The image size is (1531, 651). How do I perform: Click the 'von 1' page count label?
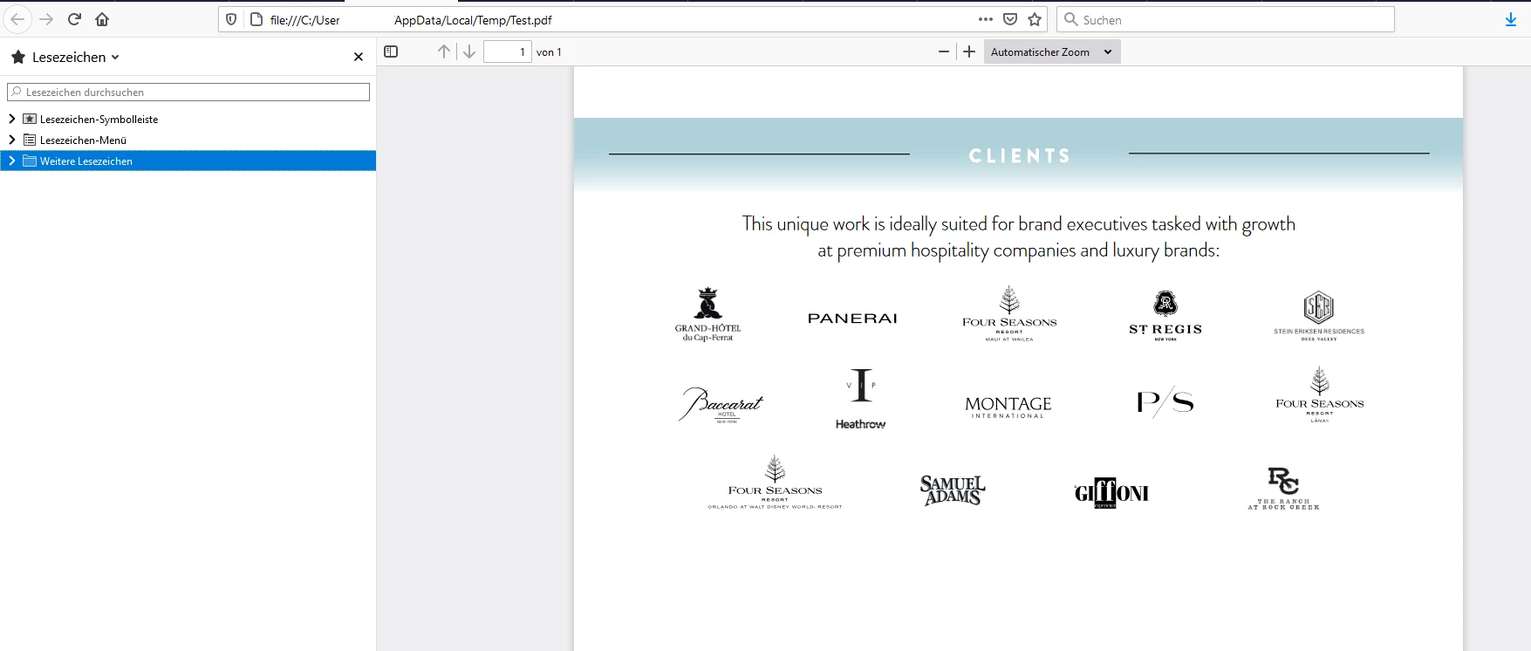pos(549,52)
